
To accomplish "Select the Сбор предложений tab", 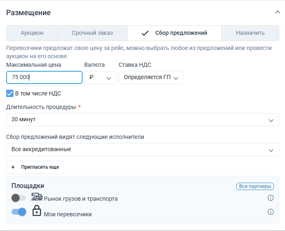I will pos(174,33).
